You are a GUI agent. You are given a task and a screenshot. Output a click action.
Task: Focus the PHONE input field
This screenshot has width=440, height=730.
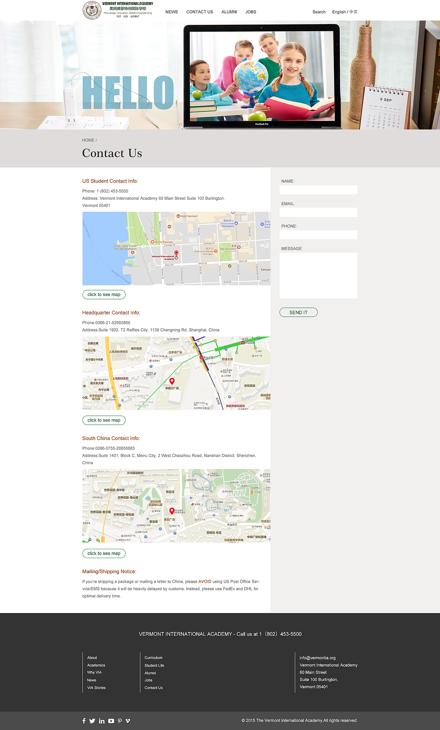coord(318,235)
